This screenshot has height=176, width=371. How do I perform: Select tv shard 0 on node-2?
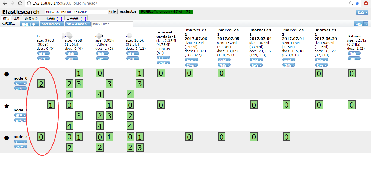click(41, 137)
